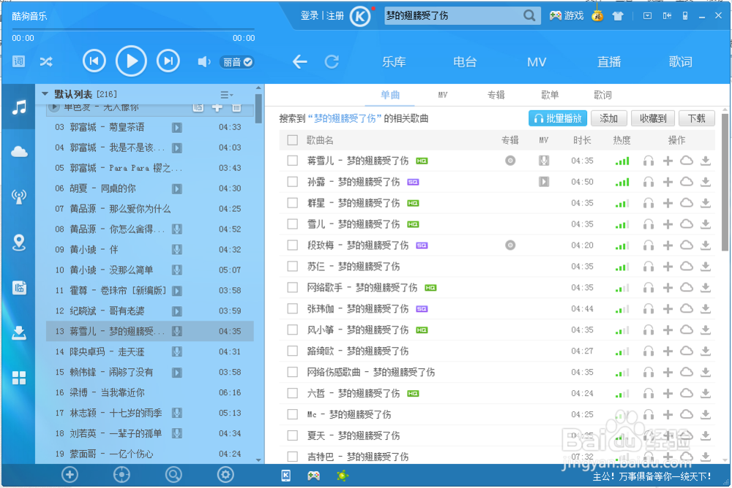Open the downloads sidebar icon
The image size is (732, 488).
(18, 332)
